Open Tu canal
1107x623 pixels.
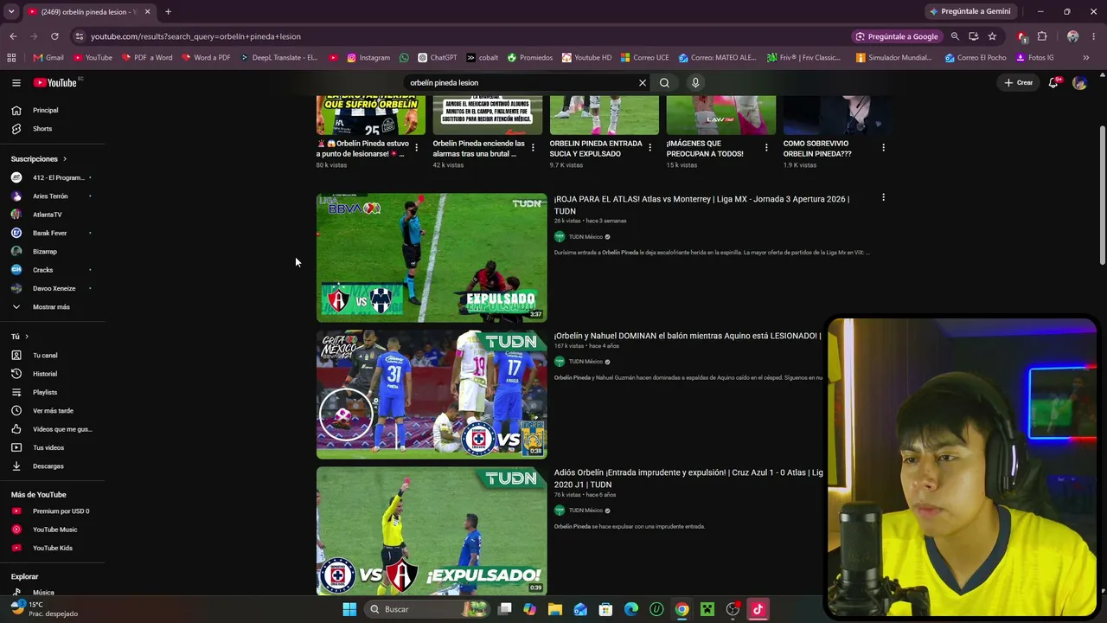53,356
